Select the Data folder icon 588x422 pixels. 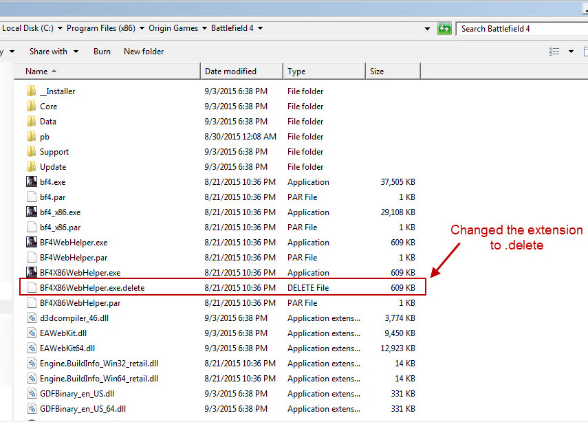[32, 122]
